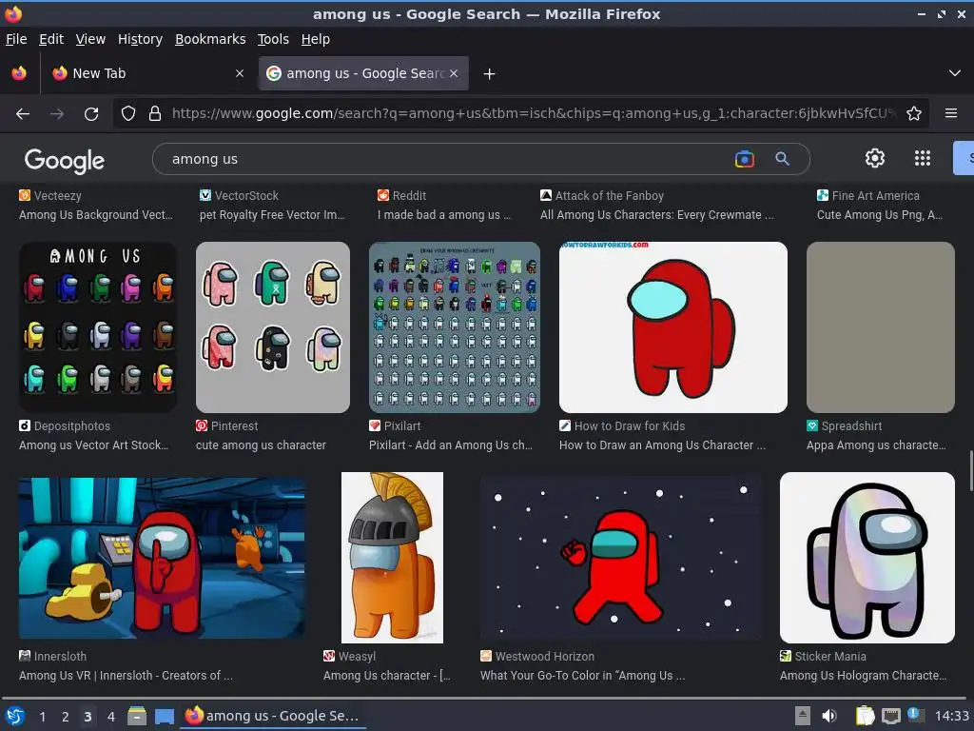Open the Tools menu
Screen dimensions: 974x731
tap(273, 39)
